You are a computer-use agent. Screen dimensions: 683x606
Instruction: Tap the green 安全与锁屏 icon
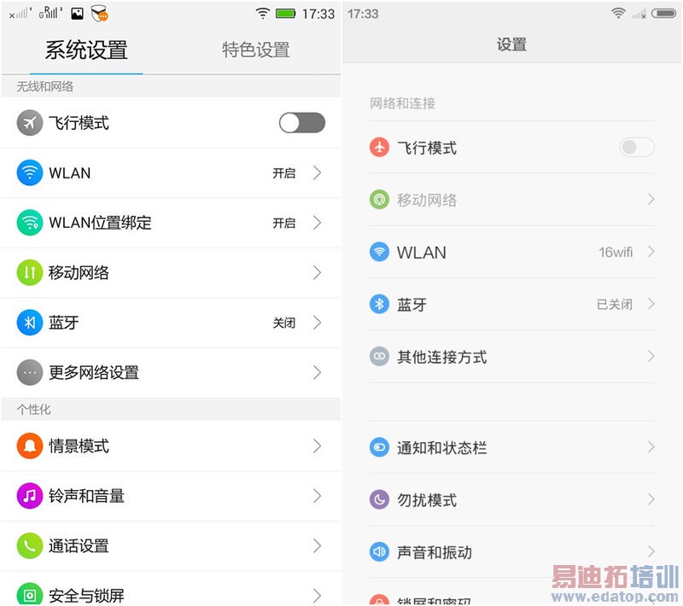coord(30,595)
